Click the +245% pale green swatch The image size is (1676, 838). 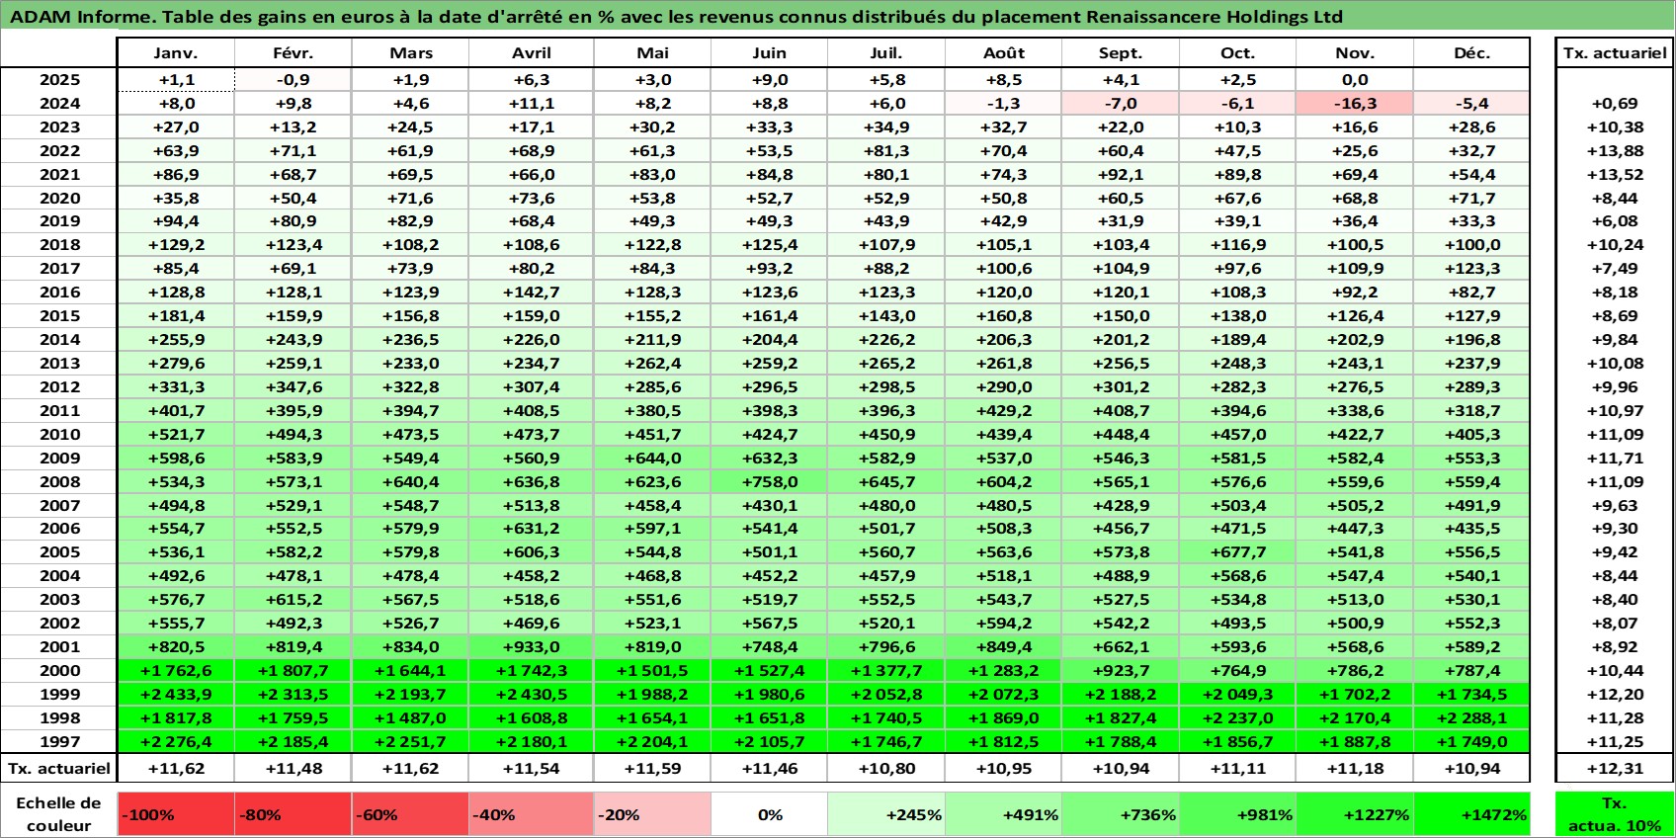886,814
